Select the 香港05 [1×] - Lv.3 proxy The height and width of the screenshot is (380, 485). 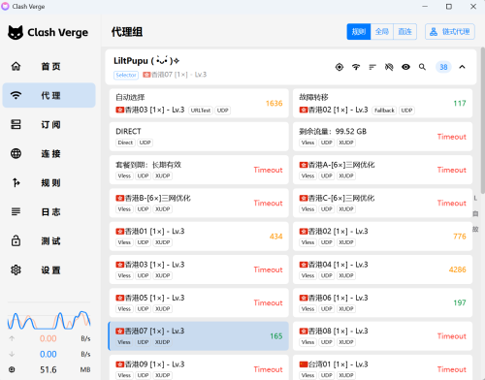[x=199, y=302]
